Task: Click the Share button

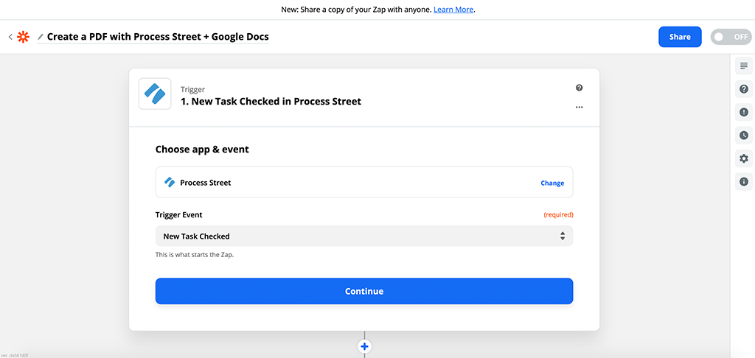Action: pos(679,37)
